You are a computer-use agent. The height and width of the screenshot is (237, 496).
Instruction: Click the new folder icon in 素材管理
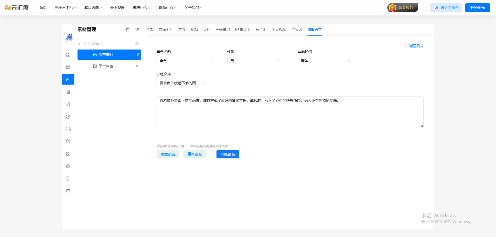[x=137, y=30]
